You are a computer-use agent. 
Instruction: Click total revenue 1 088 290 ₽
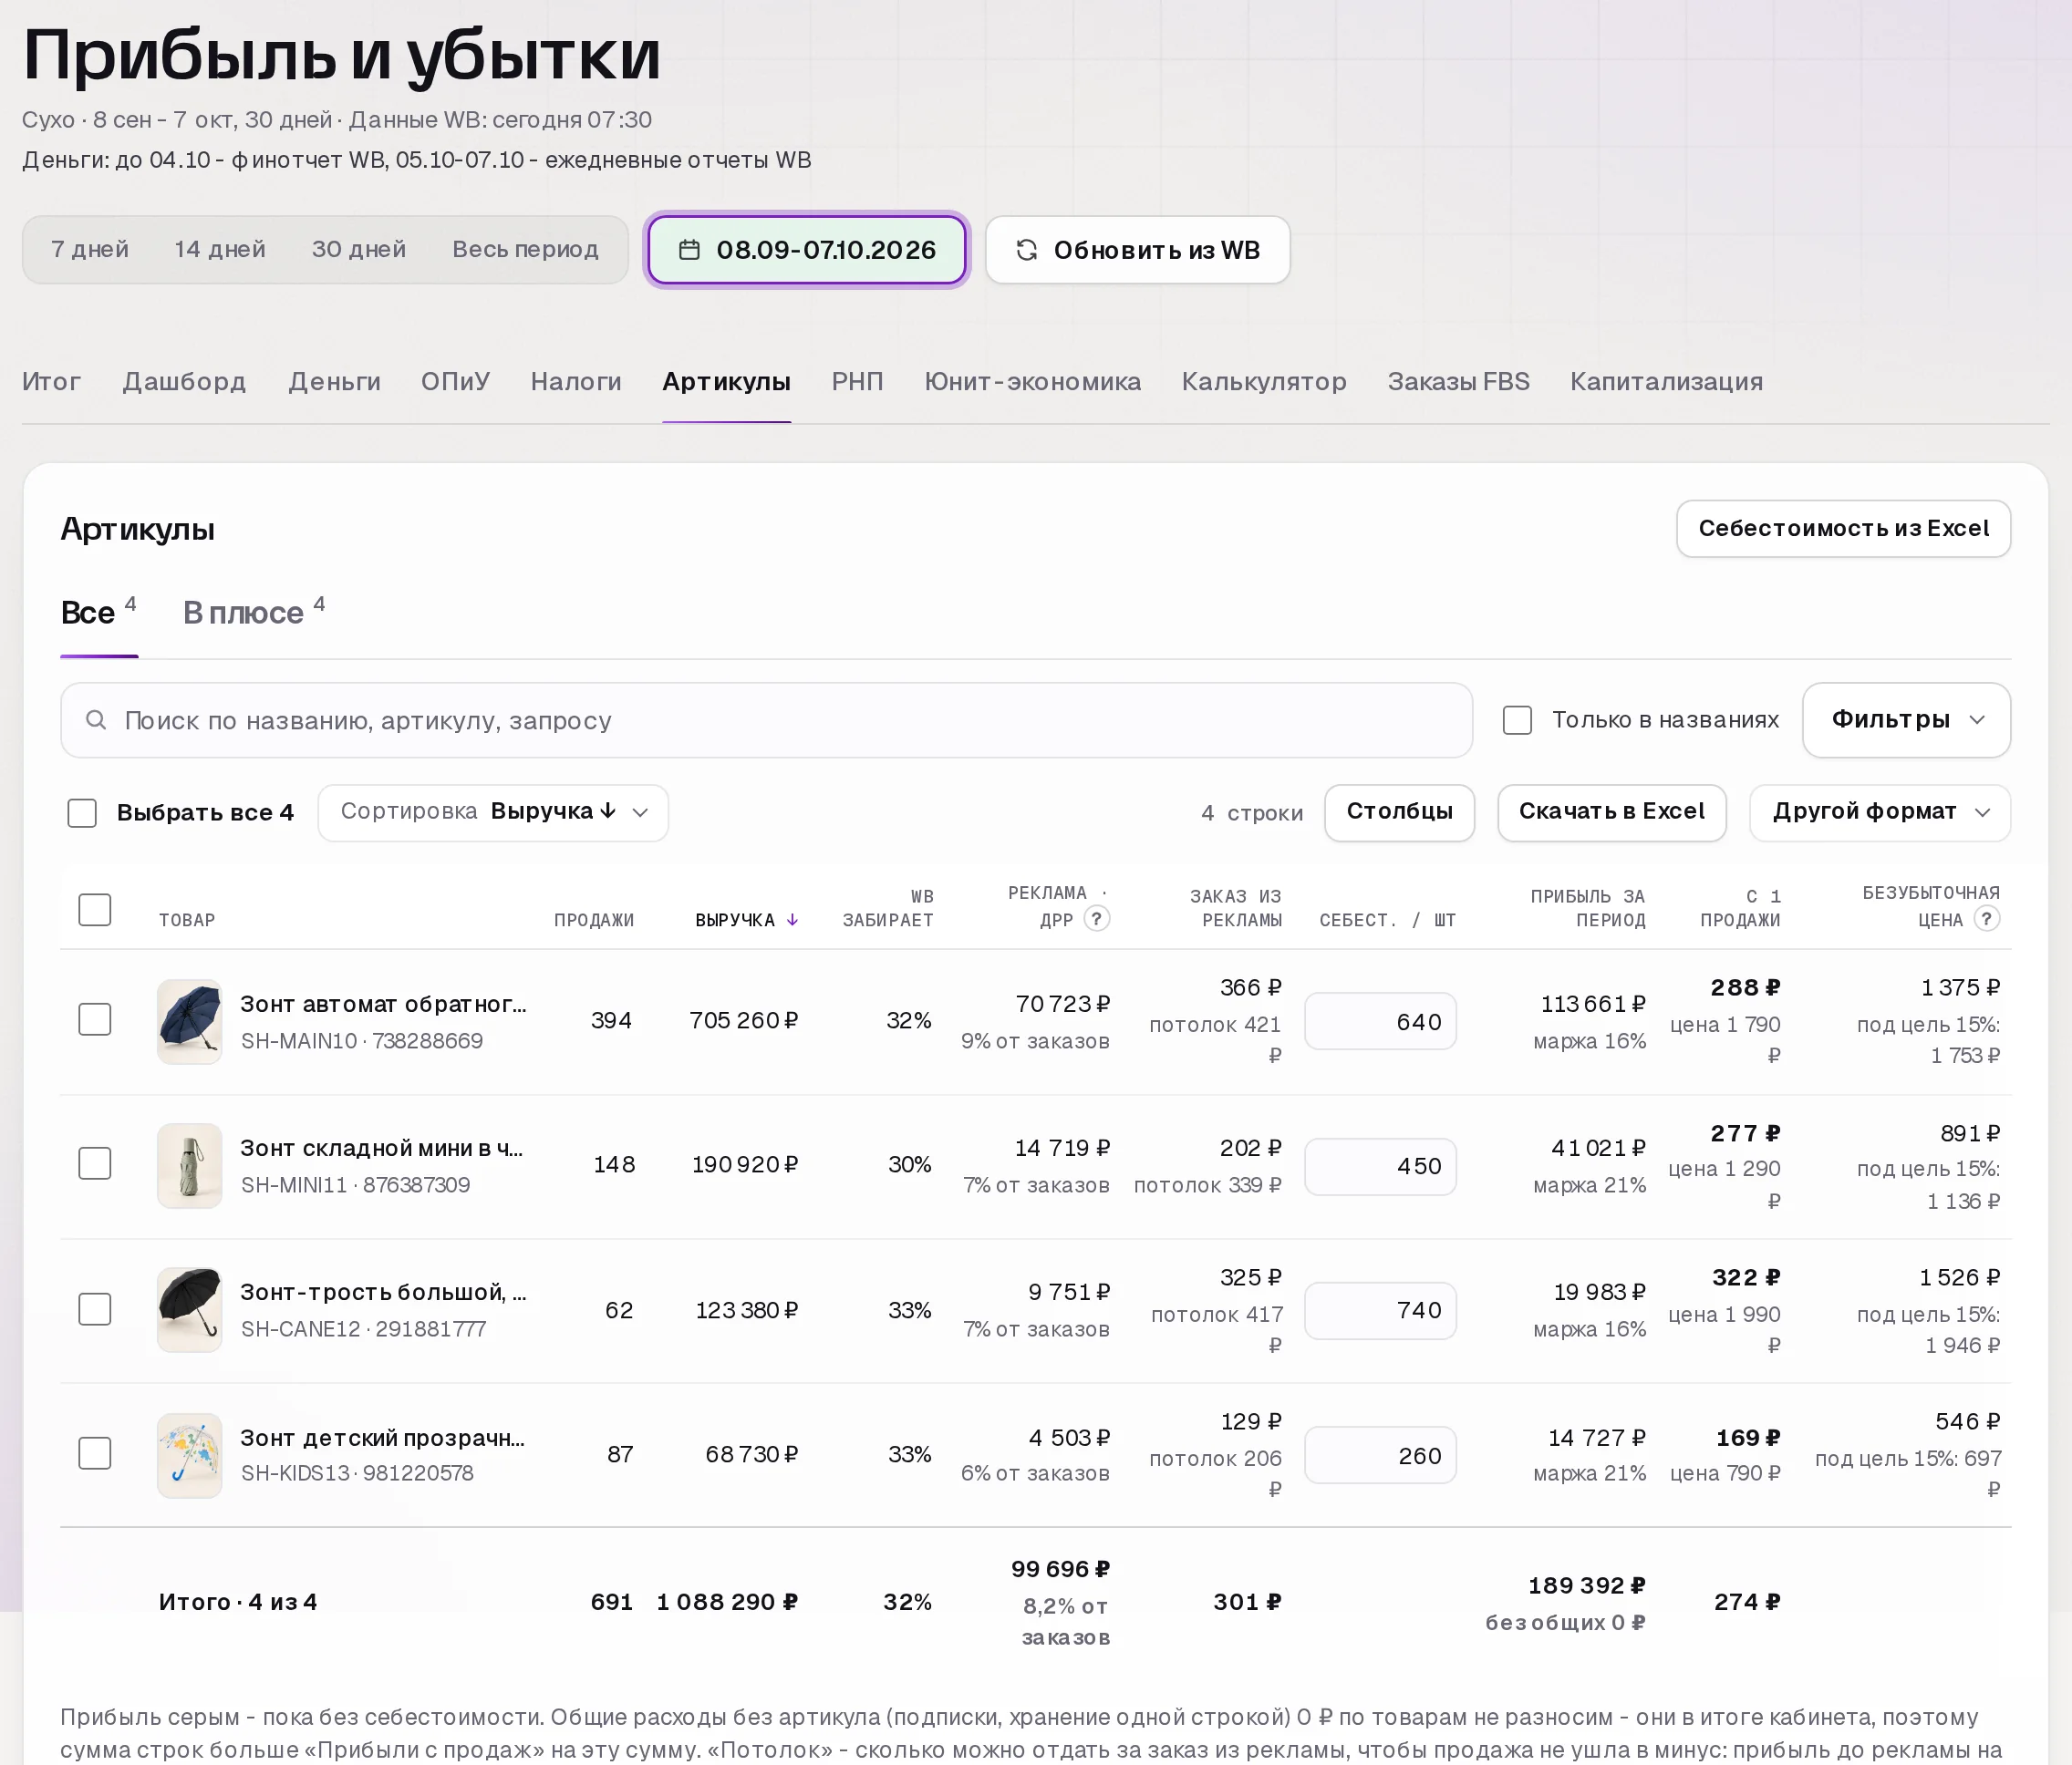coord(727,1602)
